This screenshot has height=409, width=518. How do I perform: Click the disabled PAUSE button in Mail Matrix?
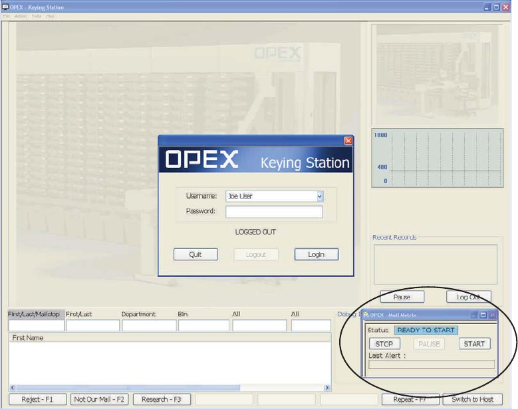point(429,344)
